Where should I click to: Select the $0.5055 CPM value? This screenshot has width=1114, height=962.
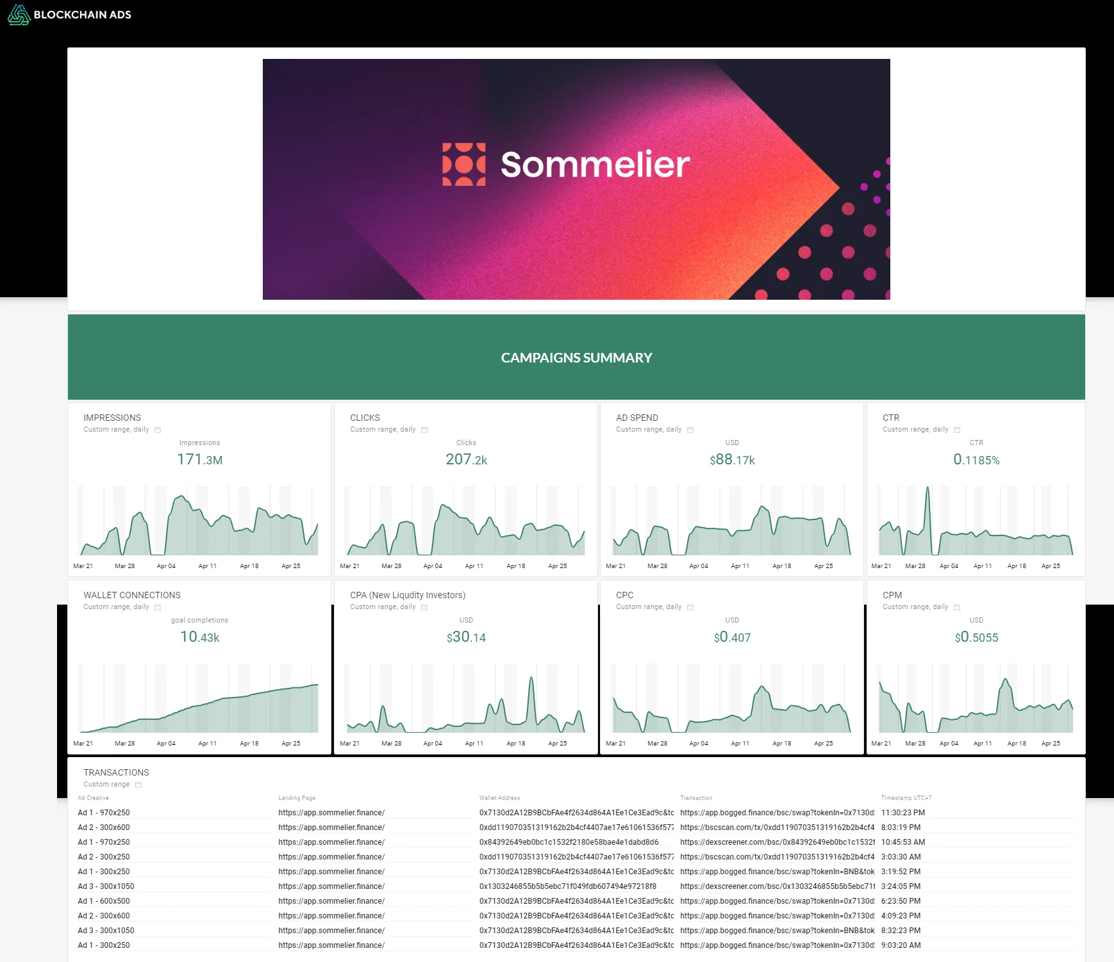click(x=976, y=637)
